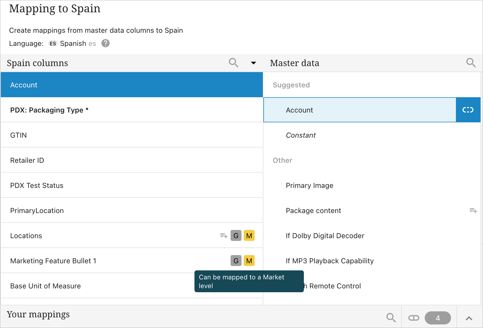
Task: Choose Constant in suggested master data
Action: (301, 135)
